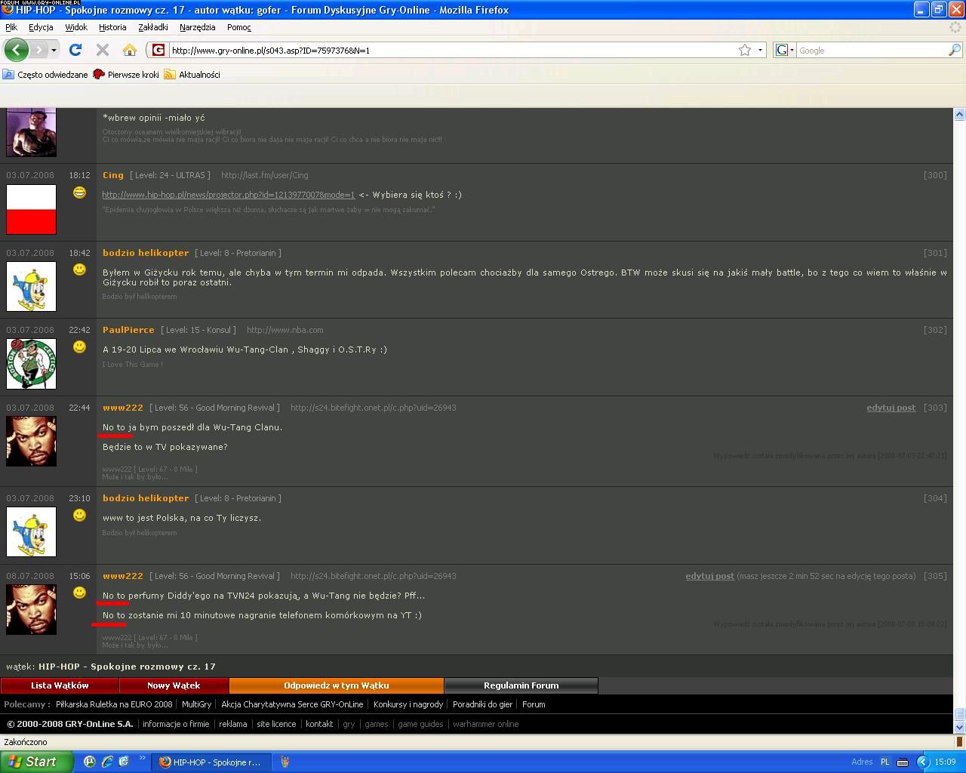Viewport: 966px width, 773px height.
Task: Open the address bar URL history dropdown
Action: 760,51
